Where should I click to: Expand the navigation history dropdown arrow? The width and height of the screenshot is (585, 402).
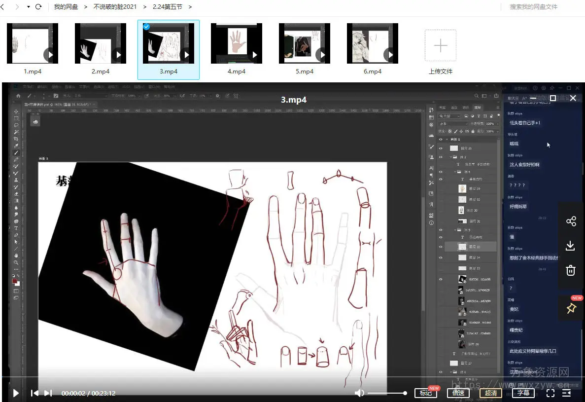click(x=28, y=7)
